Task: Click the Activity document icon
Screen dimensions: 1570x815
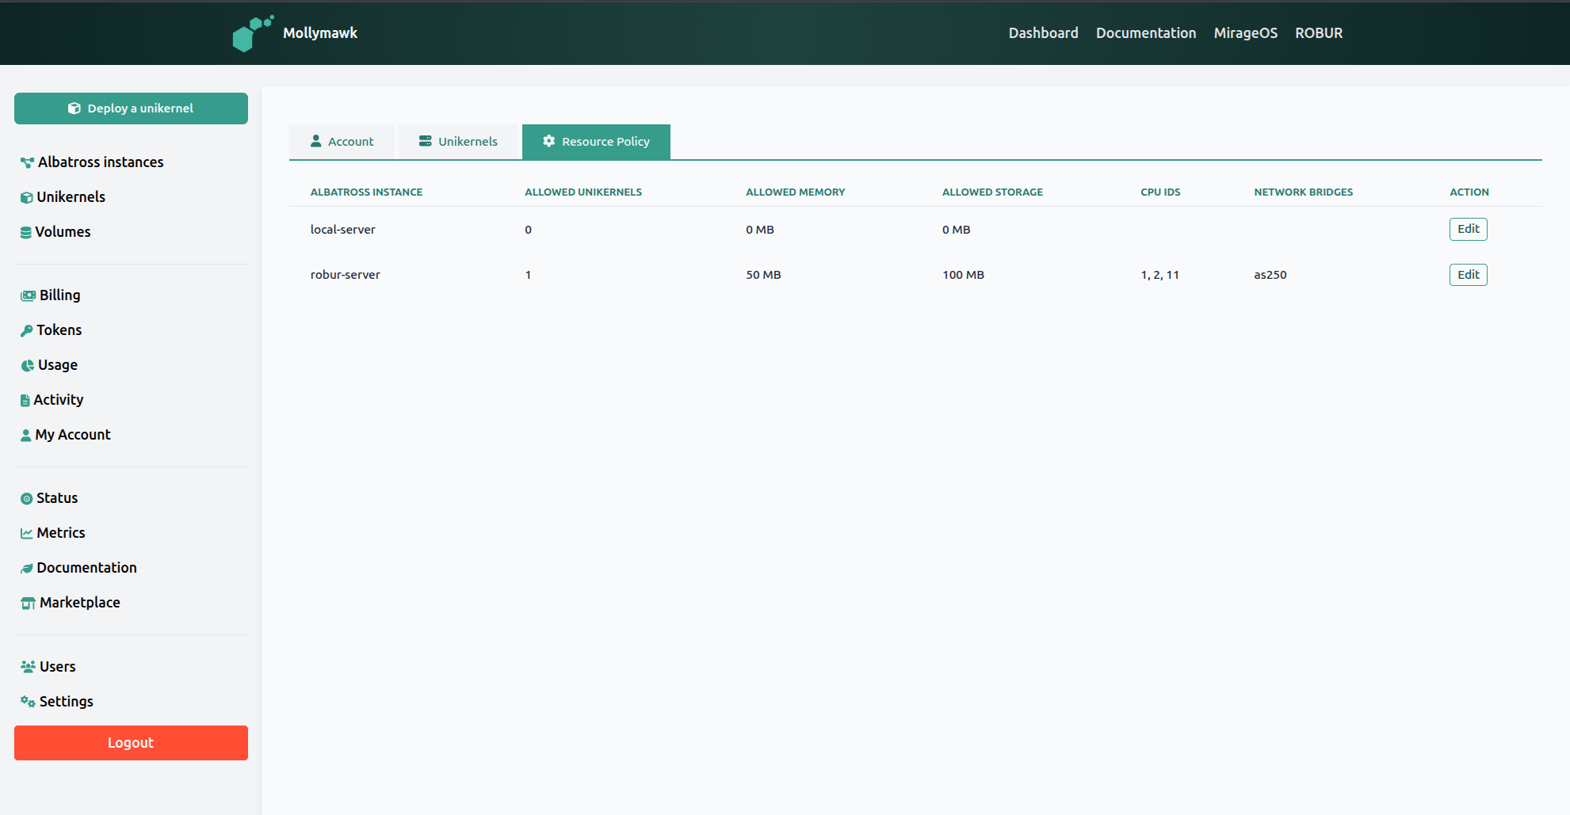Action: point(26,400)
